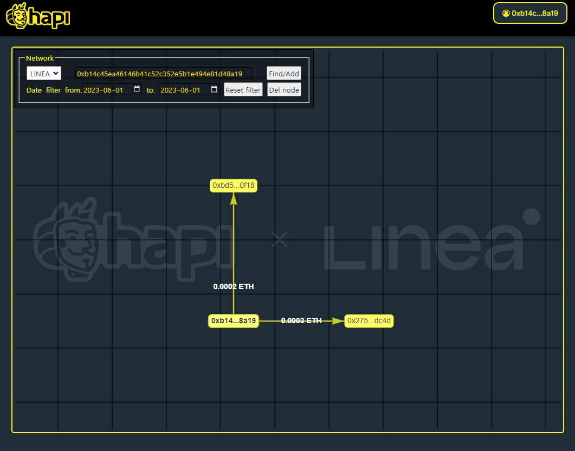Screen dimensions: 575x451
Task: Select the graph node 0xb14...8a19
Action: pos(234,321)
